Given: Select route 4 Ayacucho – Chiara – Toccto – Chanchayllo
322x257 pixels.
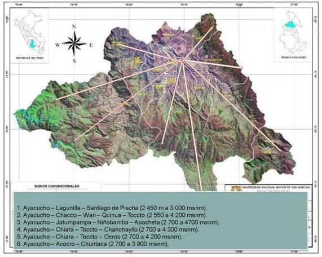Looking at the screenshot, I should pyautogui.click(x=108, y=229).
